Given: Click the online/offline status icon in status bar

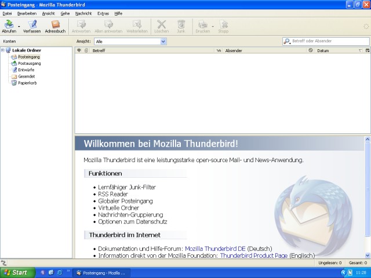Looking at the screenshot, I should click(x=3, y=263).
